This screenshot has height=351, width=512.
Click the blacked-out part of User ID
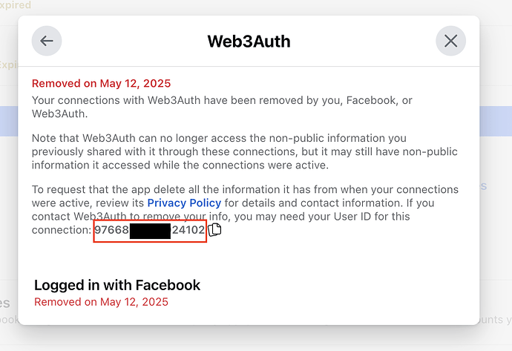150,232
